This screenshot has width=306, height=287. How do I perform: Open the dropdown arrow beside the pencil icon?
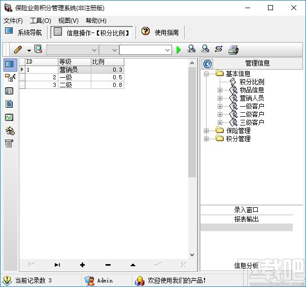coord(29,50)
